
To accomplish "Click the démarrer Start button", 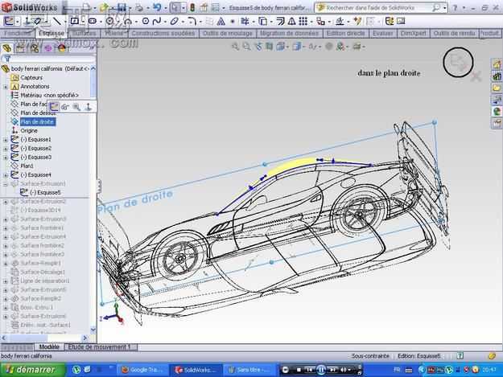I will (31, 370).
